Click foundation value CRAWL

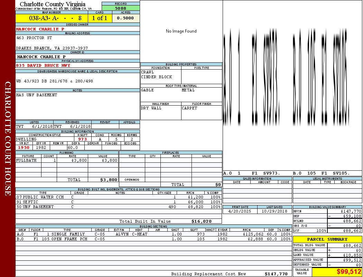point(148,72)
